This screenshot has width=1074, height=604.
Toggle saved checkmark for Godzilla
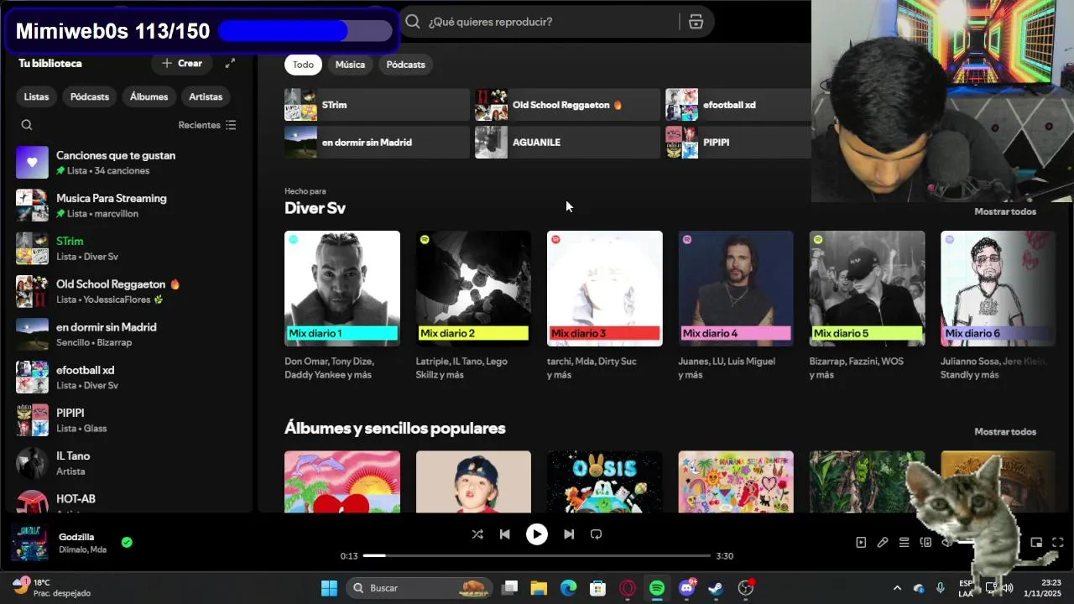point(127,543)
